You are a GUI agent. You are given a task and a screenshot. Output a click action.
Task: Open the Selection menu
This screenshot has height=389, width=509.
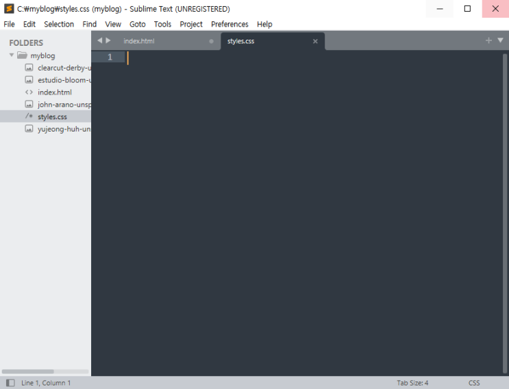[x=59, y=25]
